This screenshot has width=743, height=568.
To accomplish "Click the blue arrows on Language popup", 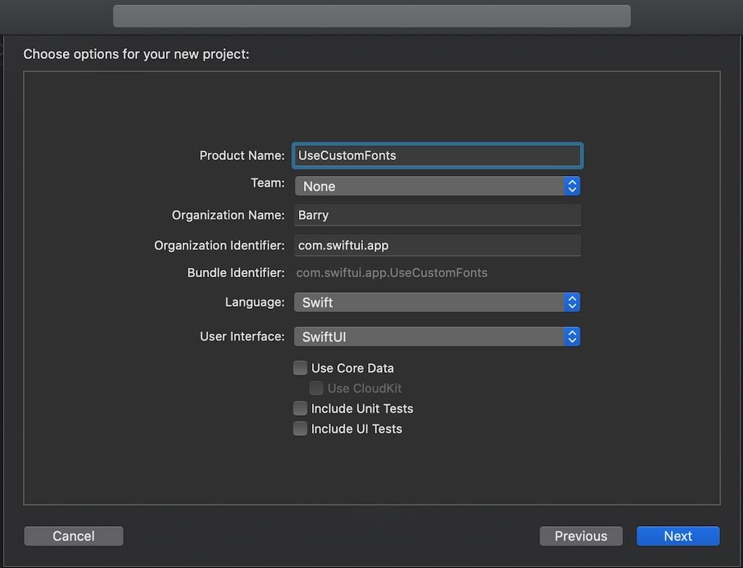I will pyautogui.click(x=572, y=302).
